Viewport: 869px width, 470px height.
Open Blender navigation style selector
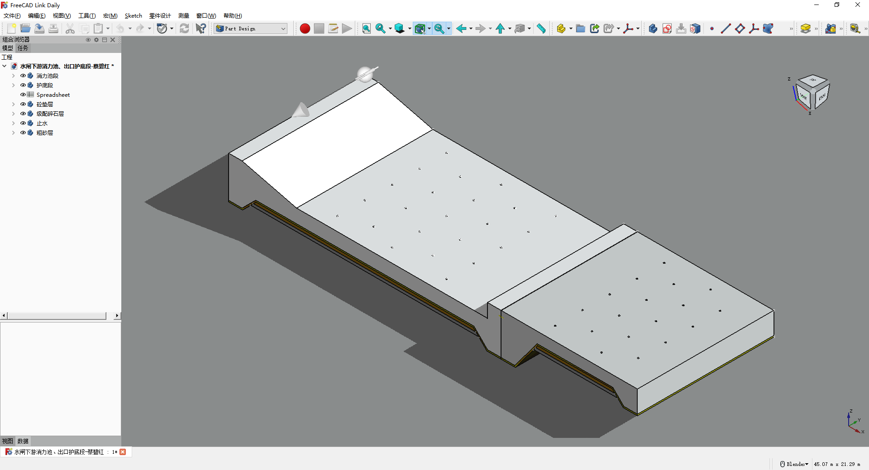[x=794, y=464]
